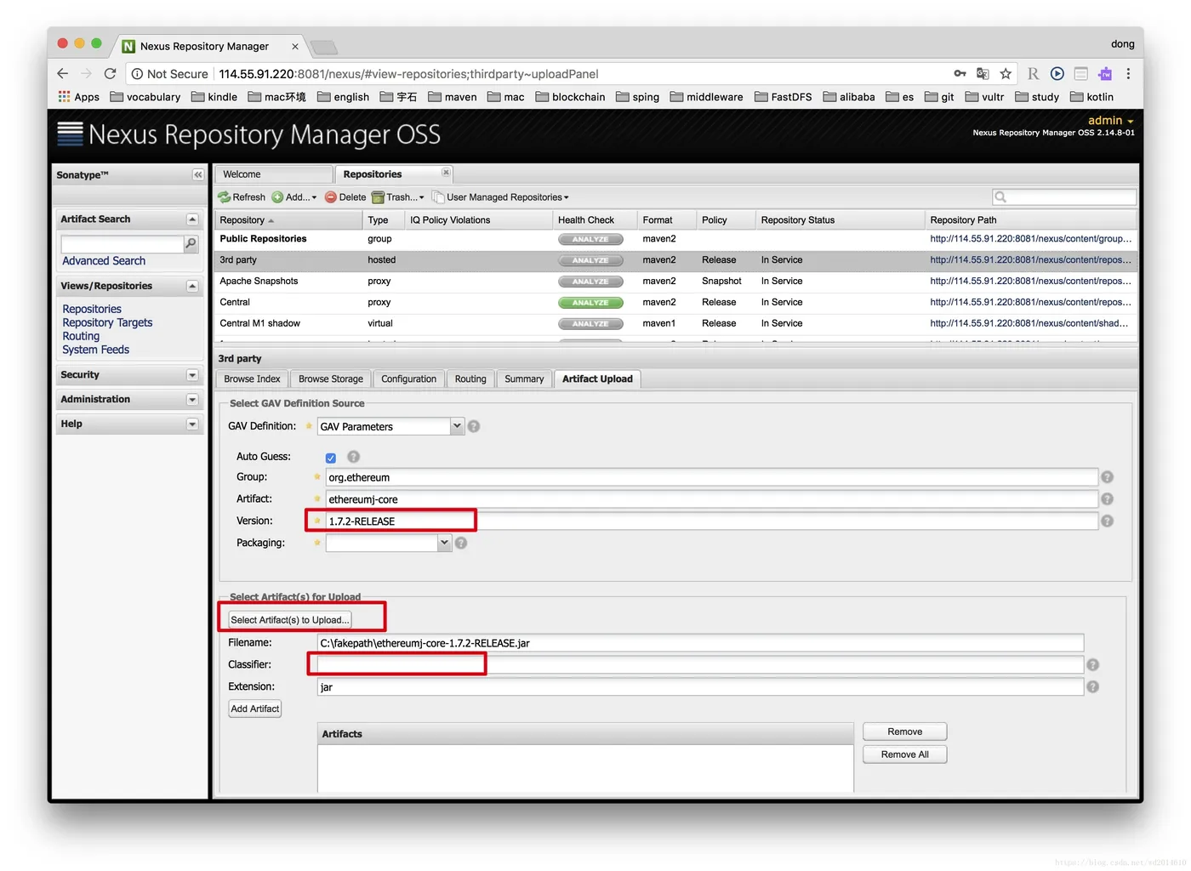
Task: Click the Add Artifact button
Action: [255, 709]
